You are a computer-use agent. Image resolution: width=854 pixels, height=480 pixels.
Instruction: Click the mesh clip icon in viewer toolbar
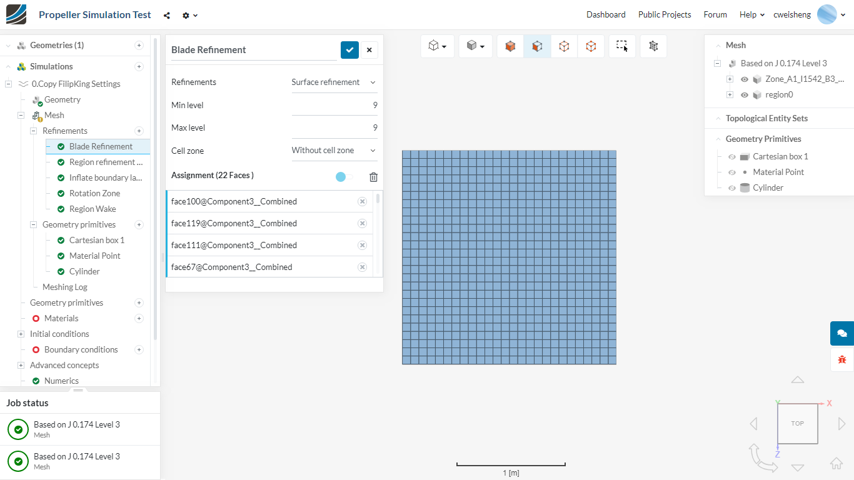(653, 46)
